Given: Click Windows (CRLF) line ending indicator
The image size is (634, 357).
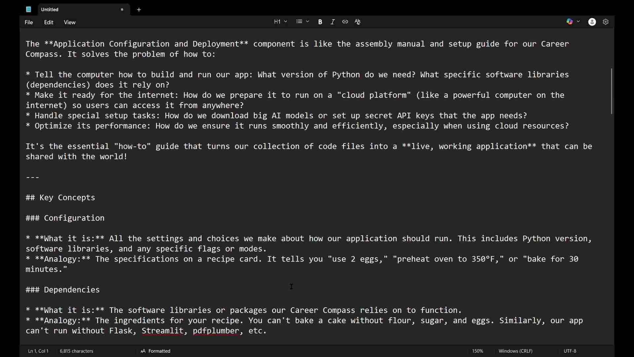Looking at the screenshot, I should [515, 351].
